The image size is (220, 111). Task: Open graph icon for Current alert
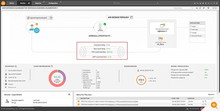tap(203, 101)
